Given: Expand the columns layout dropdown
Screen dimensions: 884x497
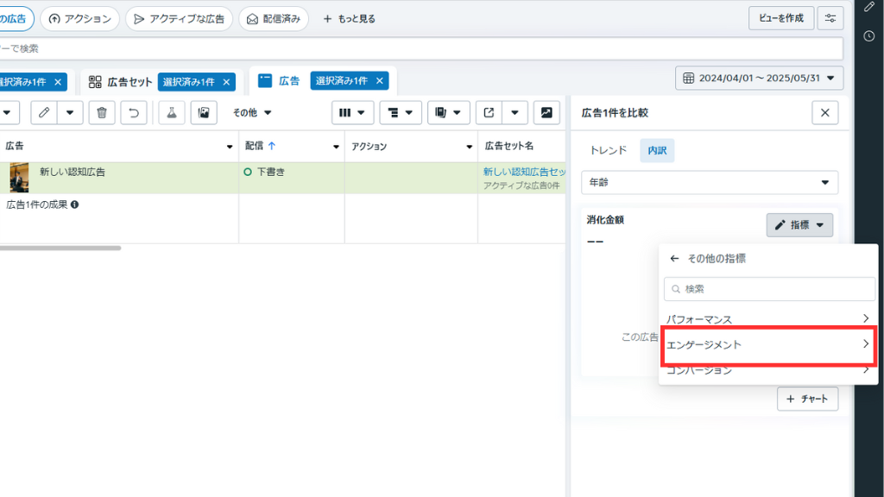Looking at the screenshot, I should click(x=353, y=112).
